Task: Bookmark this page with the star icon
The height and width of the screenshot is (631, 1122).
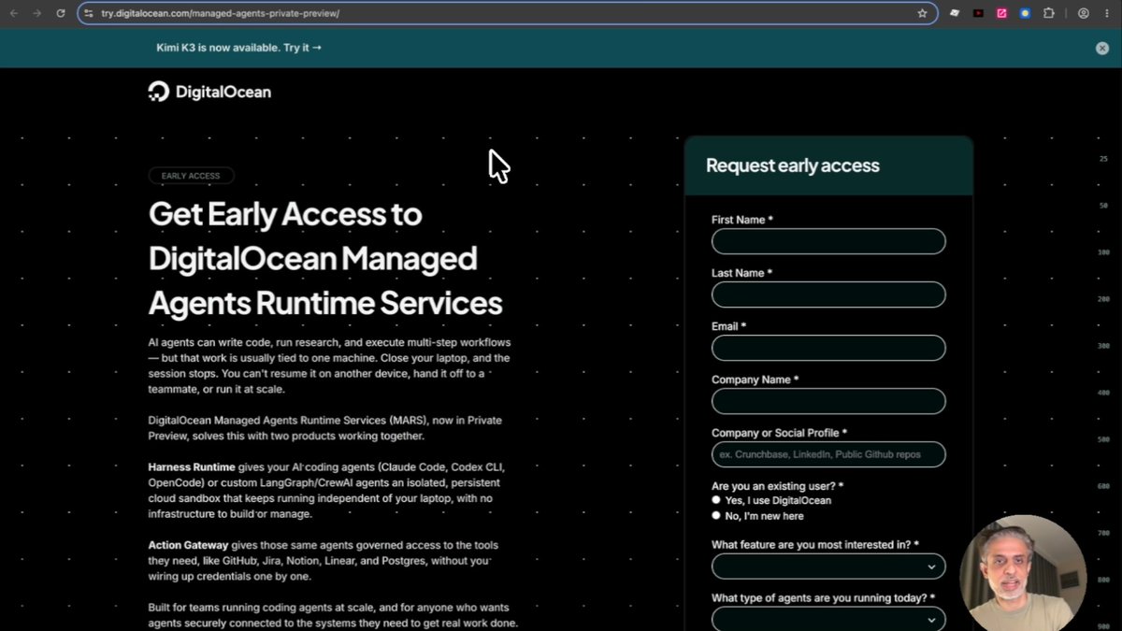Action: click(x=922, y=13)
